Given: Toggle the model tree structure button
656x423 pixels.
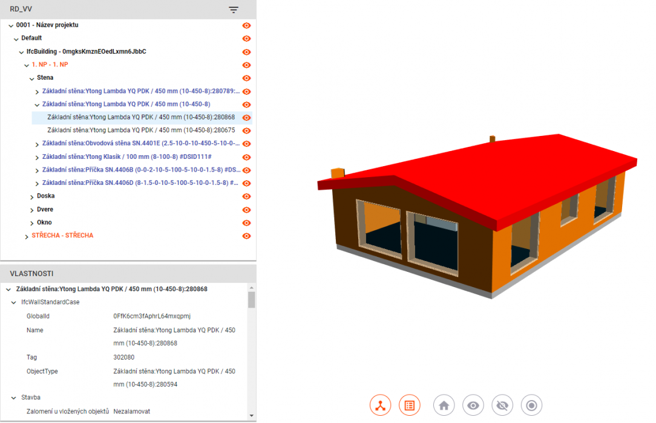Looking at the screenshot, I should 380,405.
